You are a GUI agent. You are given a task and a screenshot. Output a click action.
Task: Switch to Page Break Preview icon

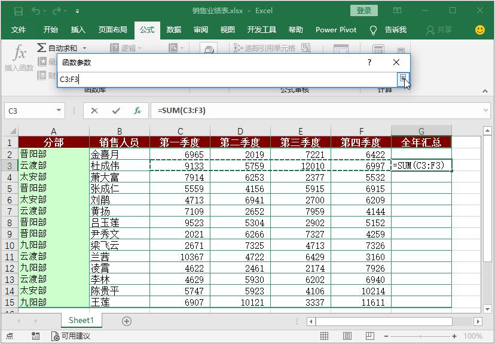click(x=369, y=336)
